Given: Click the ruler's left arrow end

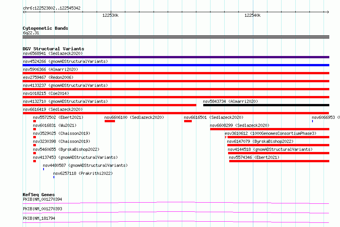Looking at the screenshot, I should tap(24, 12).
